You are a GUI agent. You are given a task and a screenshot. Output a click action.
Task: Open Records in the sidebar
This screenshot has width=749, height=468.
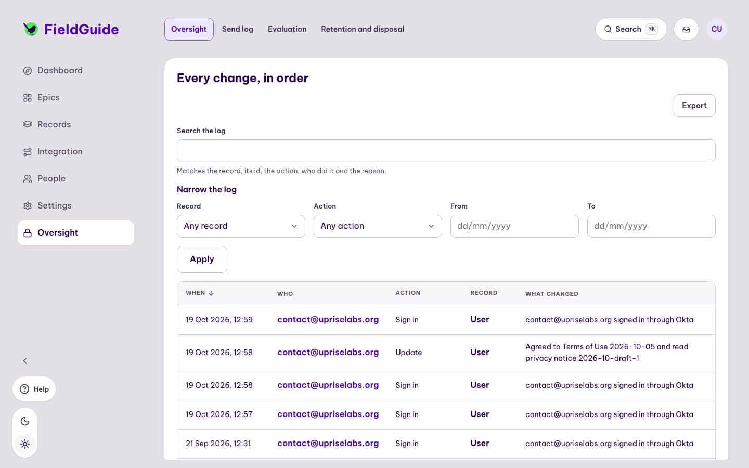(76, 124)
